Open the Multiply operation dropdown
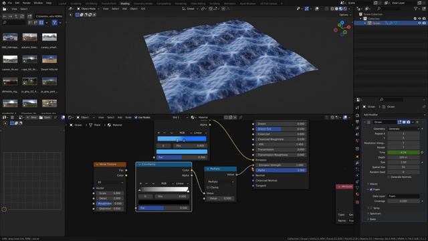 (220, 181)
